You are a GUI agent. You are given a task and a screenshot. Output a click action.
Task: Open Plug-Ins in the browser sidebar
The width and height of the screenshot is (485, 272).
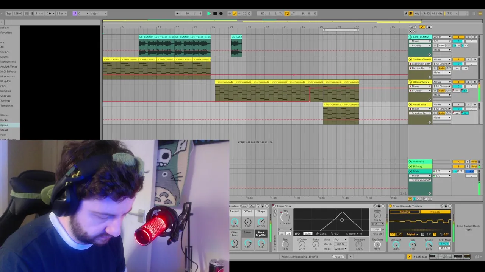click(x=6, y=81)
